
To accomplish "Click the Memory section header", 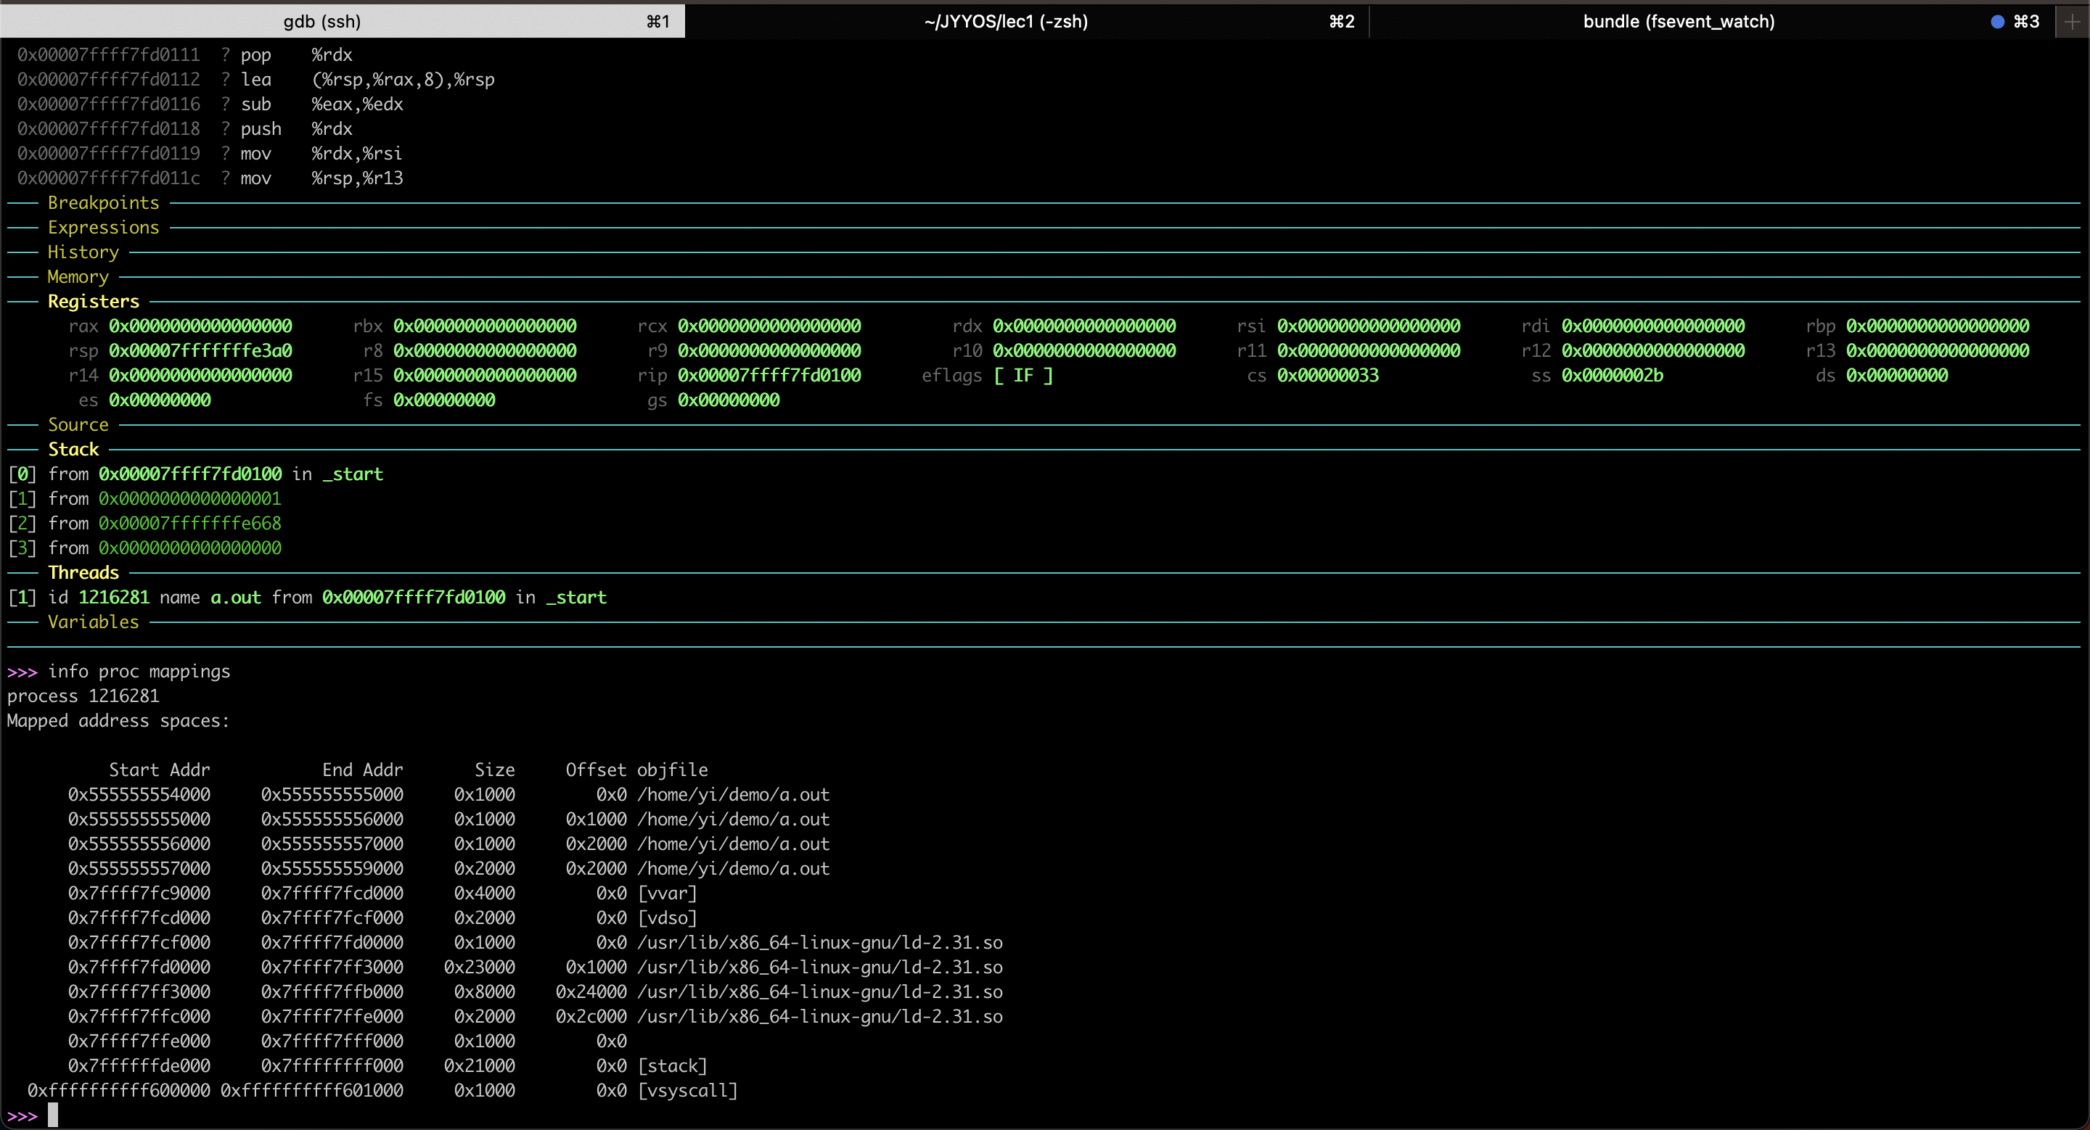I will [78, 277].
